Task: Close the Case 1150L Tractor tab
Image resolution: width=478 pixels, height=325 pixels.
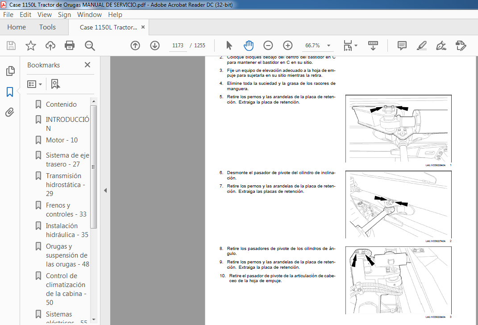Action: [143, 27]
